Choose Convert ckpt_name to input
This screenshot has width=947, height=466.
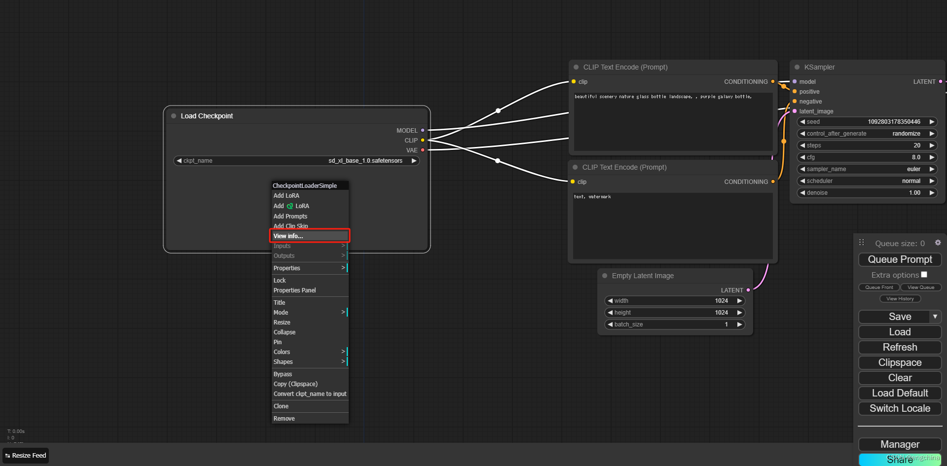(310, 394)
